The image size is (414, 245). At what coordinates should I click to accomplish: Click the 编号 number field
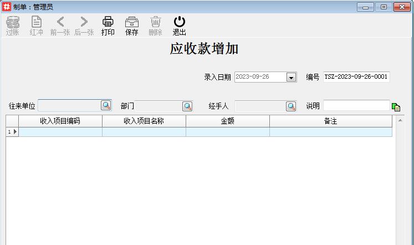click(356, 77)
